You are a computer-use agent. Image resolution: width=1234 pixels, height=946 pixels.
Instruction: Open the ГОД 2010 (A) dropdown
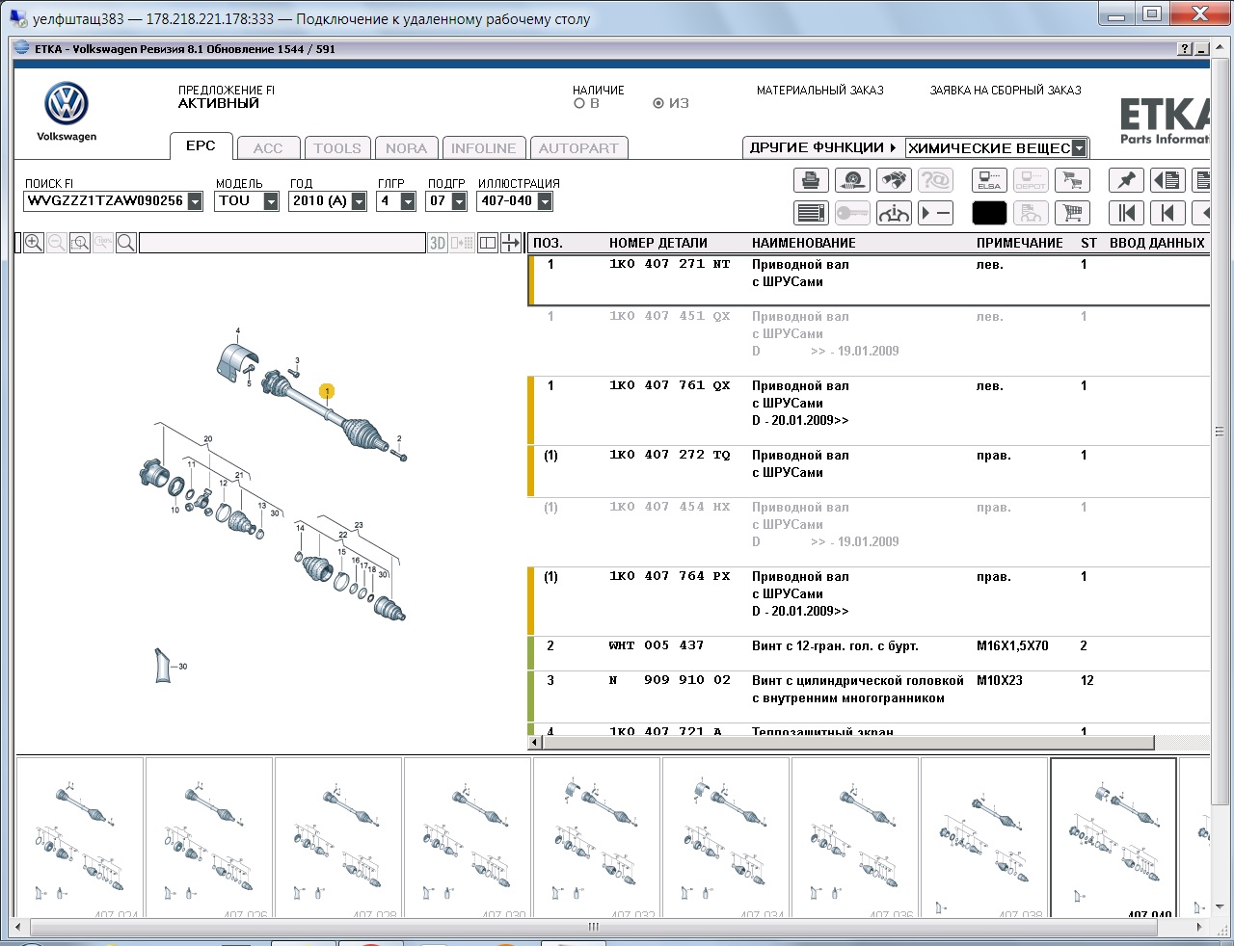tap(359, 201)
